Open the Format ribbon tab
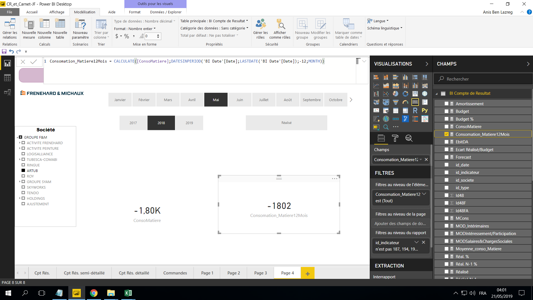This screenshot has height=300, width=533. click(x=135, y=12)
